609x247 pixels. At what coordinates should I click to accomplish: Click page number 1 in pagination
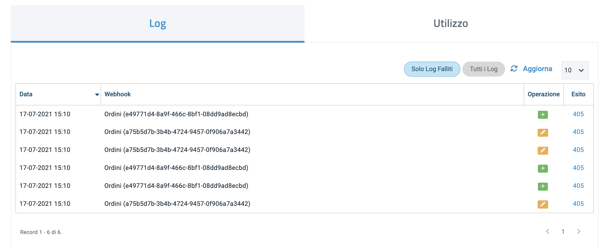pos(563,232)
